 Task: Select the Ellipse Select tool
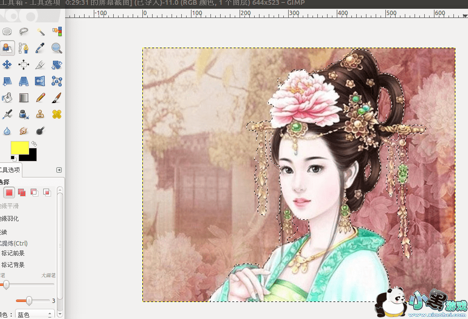coord(7,31)
